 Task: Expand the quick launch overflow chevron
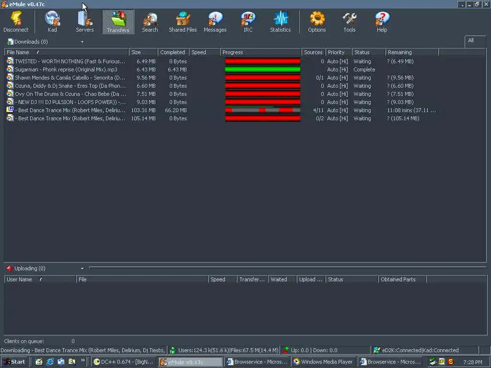pos(82,360)
